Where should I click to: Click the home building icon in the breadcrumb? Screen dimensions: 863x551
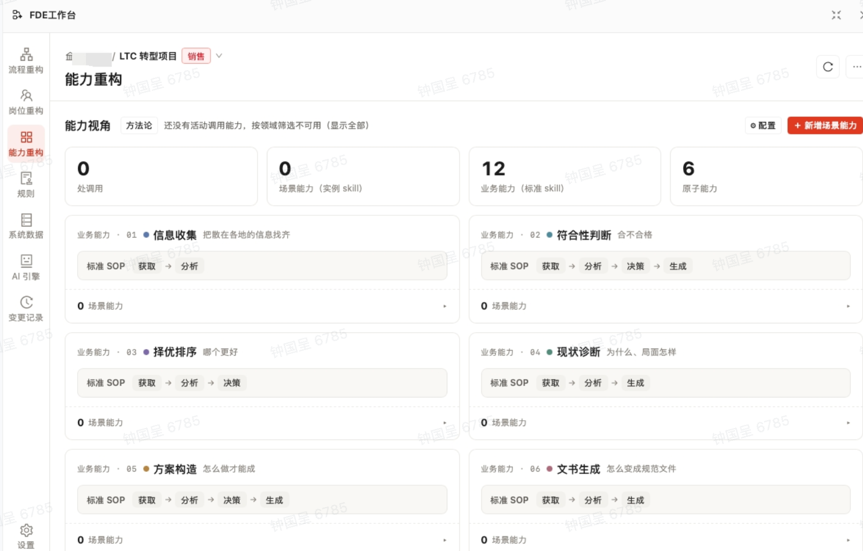click(69, 56)
